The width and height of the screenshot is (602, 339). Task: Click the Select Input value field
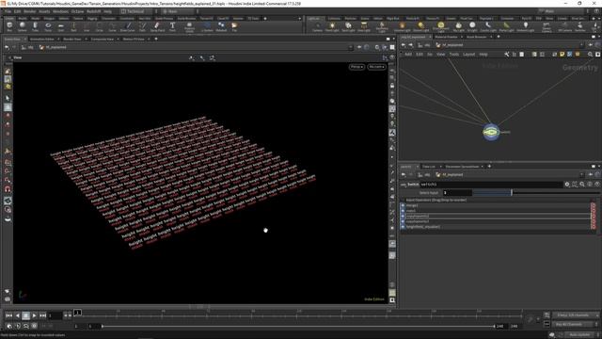click(457, 192)
